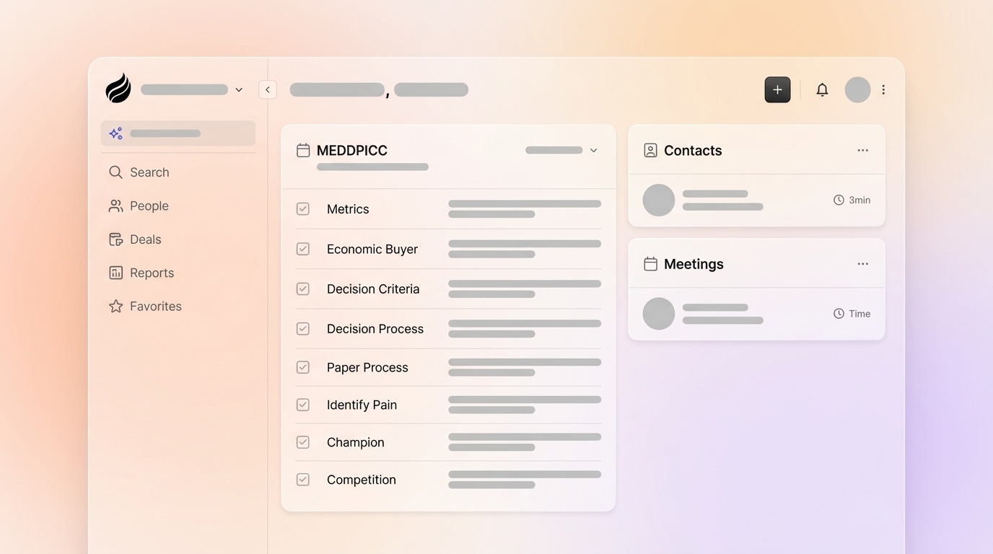Open the Contacts overflow menu
The width and height of the screenshot is (993, 554).
point(862,150)
